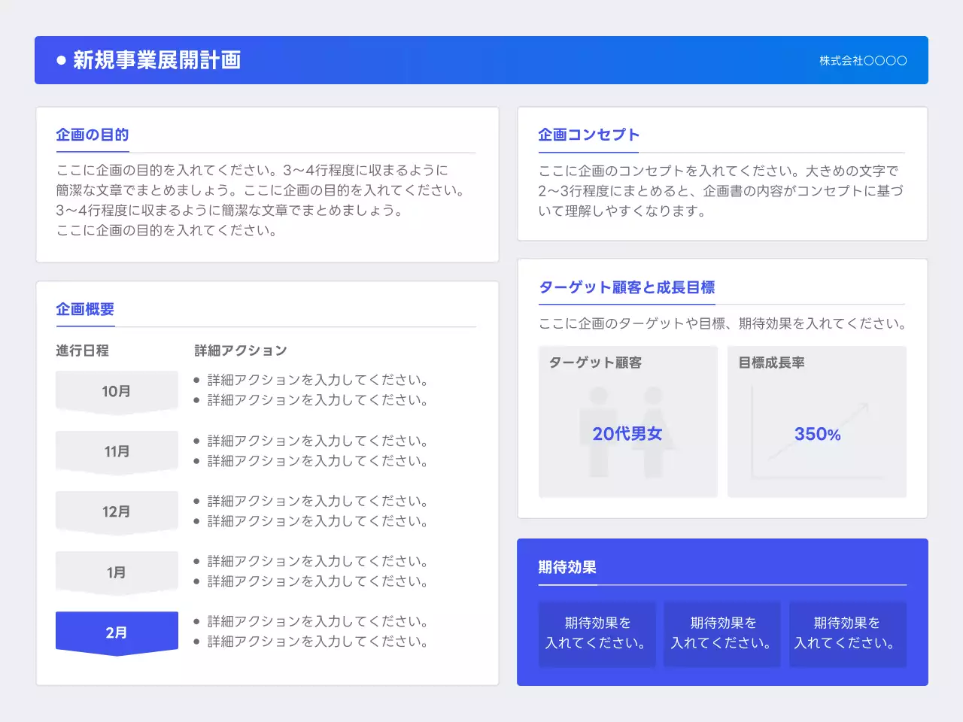
Task: Click the 株式会社○○○○ company label
Action: click(862, 61)
